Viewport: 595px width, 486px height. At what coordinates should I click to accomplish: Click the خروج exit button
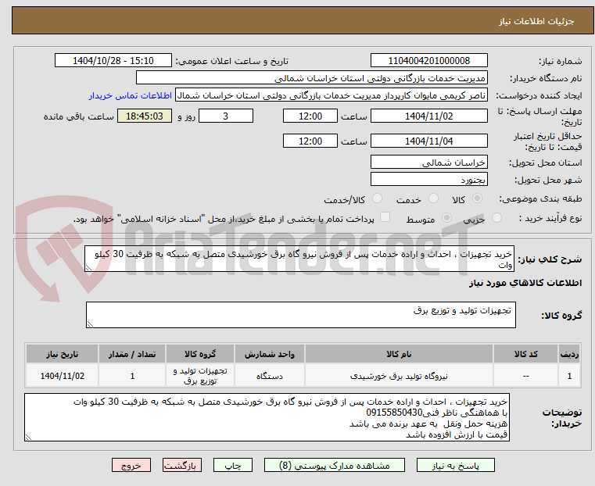(131, 465)
